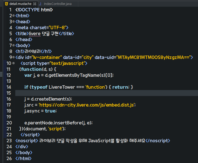Place cursor on highlighted empty line 15
This screenshot has height=163, width=198.
(107, 93)
